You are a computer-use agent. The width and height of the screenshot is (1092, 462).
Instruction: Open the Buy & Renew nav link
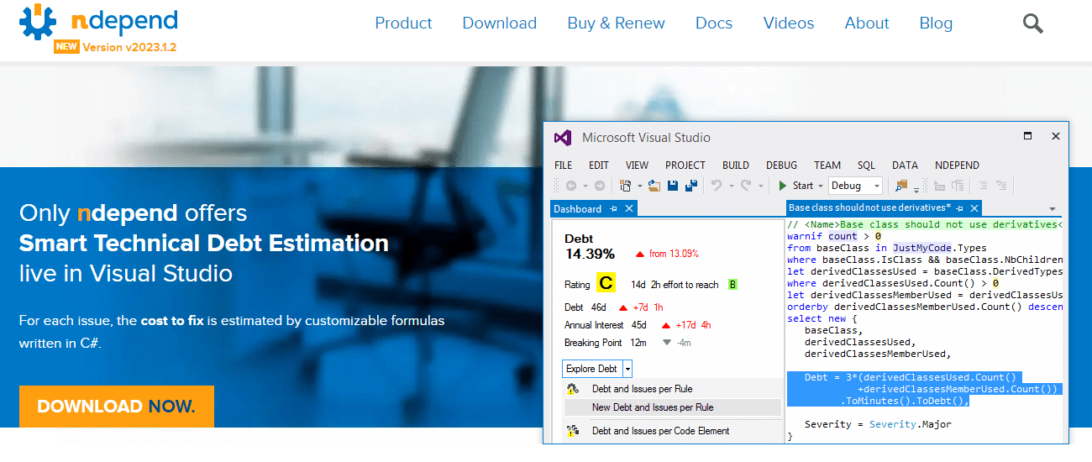pyautogui.click(x=616, y=24)
